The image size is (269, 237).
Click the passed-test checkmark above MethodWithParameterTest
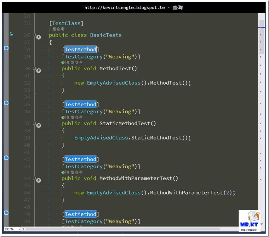[63, 172]
